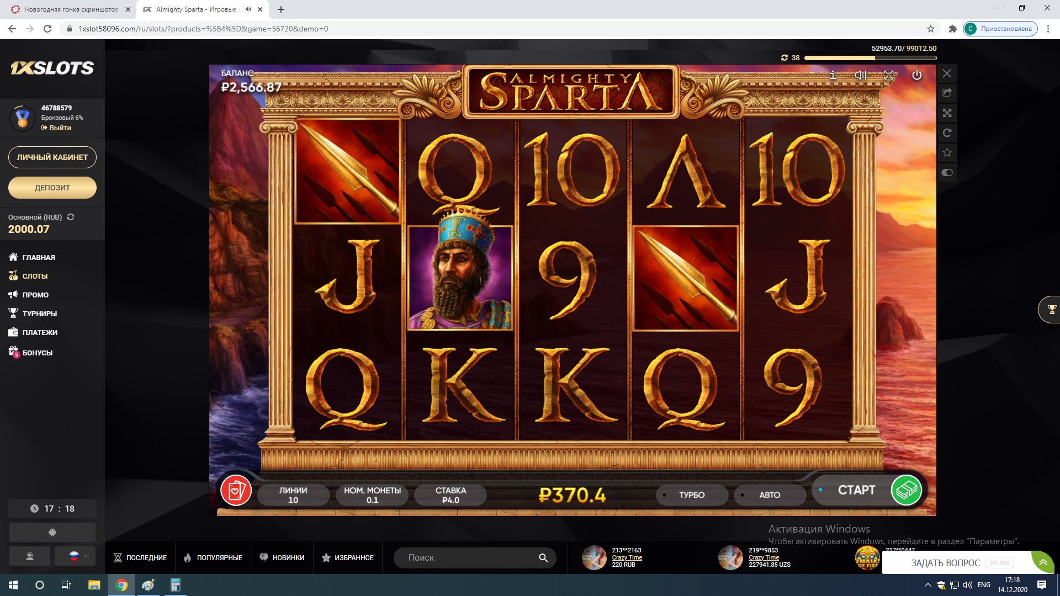Toggle the switch in game side panel
Screen dimensions: 1060x596
pyautogui.click(x=947, y=173)
